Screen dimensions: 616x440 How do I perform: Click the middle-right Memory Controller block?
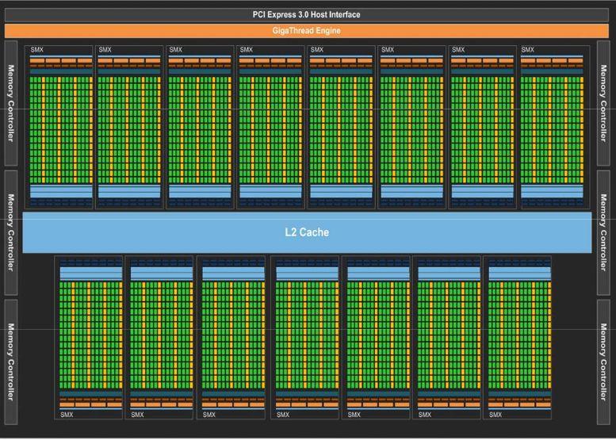pyautogui.click(x=603, y=232)
